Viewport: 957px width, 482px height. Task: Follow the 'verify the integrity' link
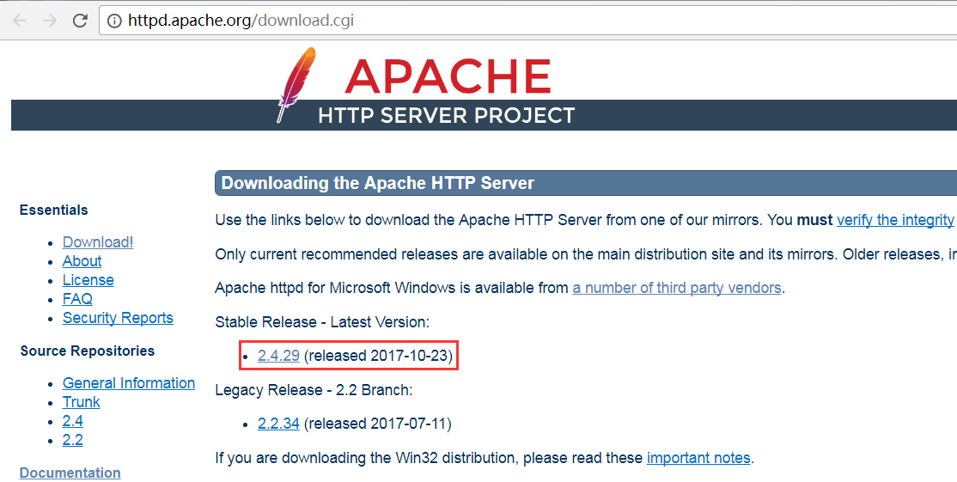coord(895,220)
